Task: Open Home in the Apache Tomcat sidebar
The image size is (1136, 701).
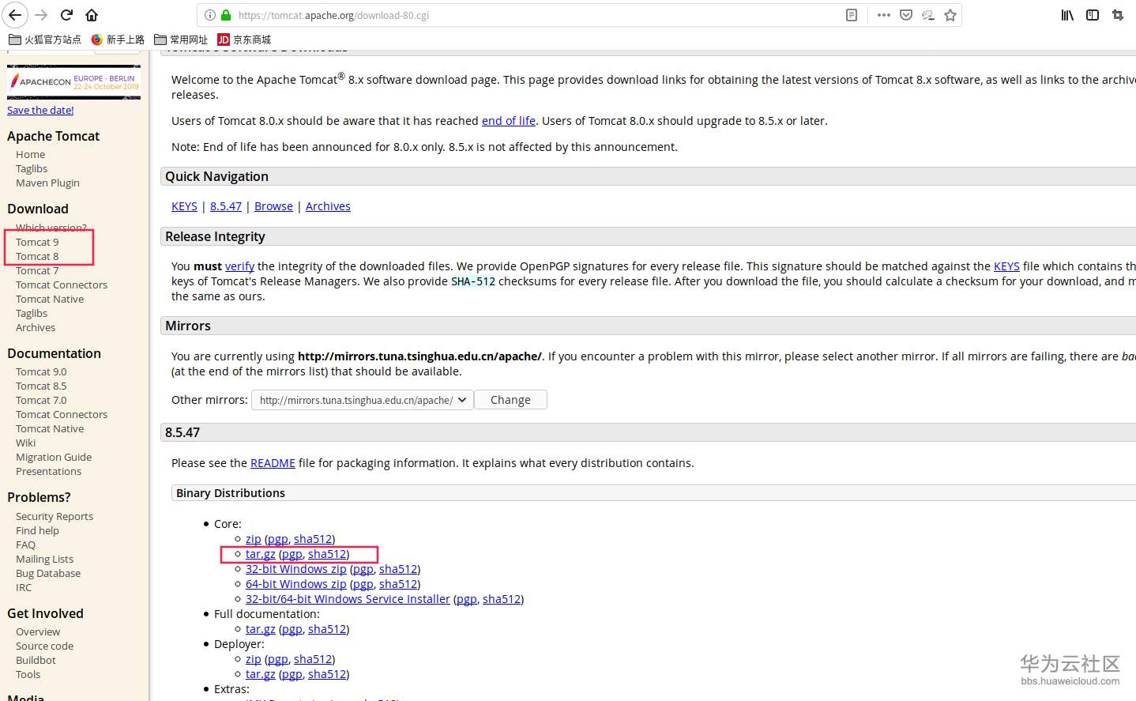Action: point(30,155)
